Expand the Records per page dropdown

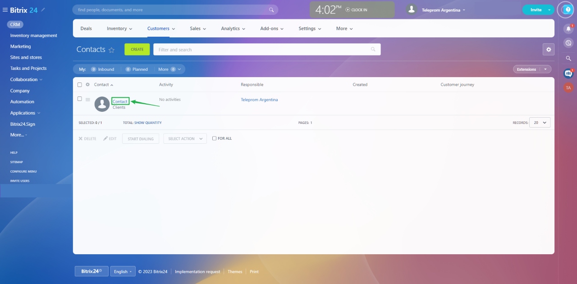(540, 123)
